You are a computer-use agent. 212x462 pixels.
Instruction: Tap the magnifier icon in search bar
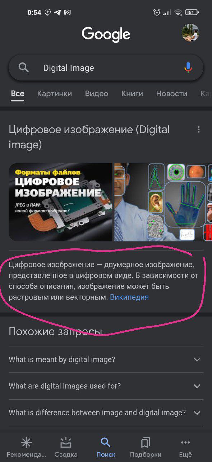point(24,67)
